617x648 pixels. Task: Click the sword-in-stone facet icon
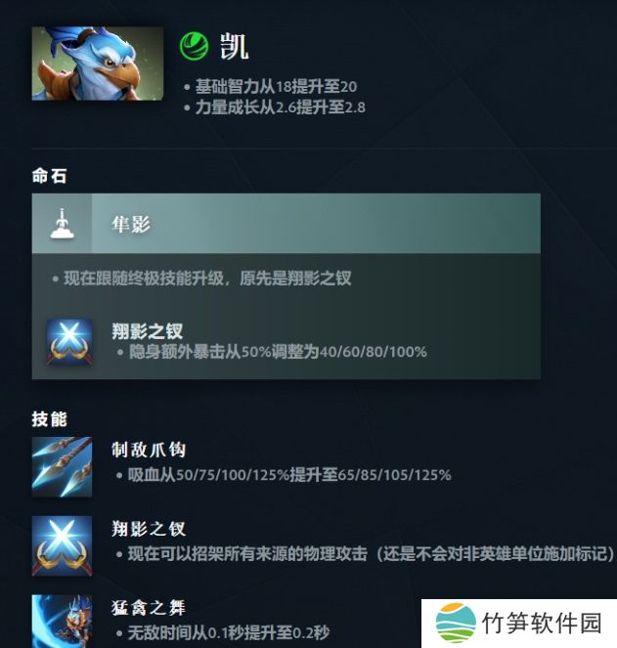(62, 224)
